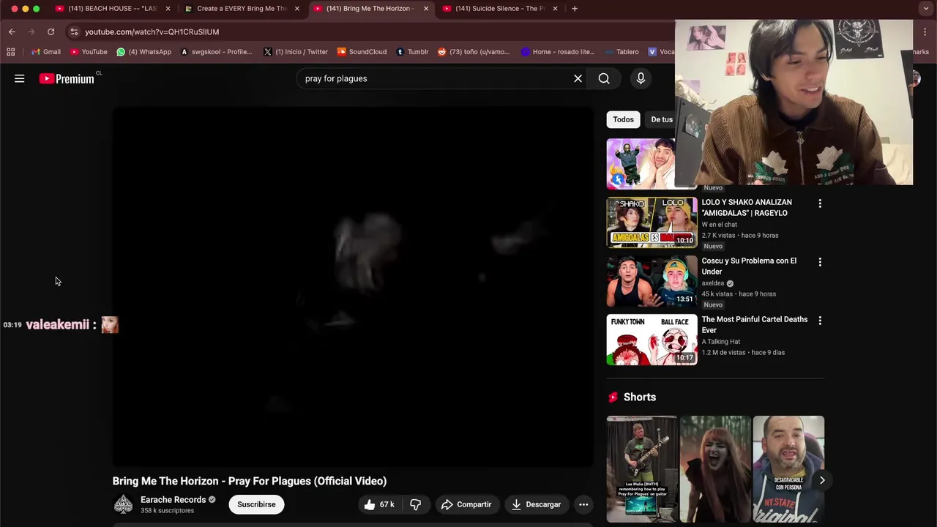Open 'The Most Painful Cartel Deaths Ever' thumbnail
The image size is (937, 527).
point(652,340)
